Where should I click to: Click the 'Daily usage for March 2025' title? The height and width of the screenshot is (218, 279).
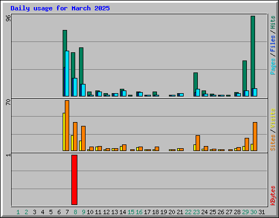tap(60, 8)
